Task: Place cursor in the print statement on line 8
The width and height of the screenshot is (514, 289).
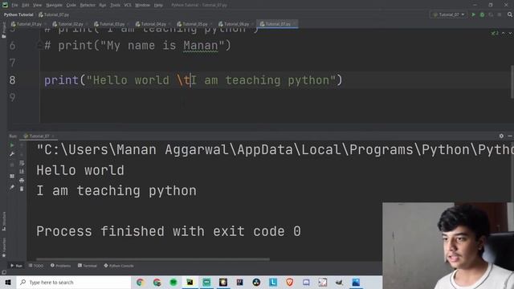Action: pos(194,80)
